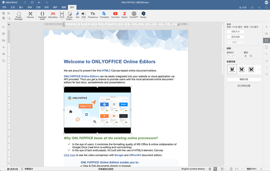Launch the YouTube plugin

tap(115, 15)
